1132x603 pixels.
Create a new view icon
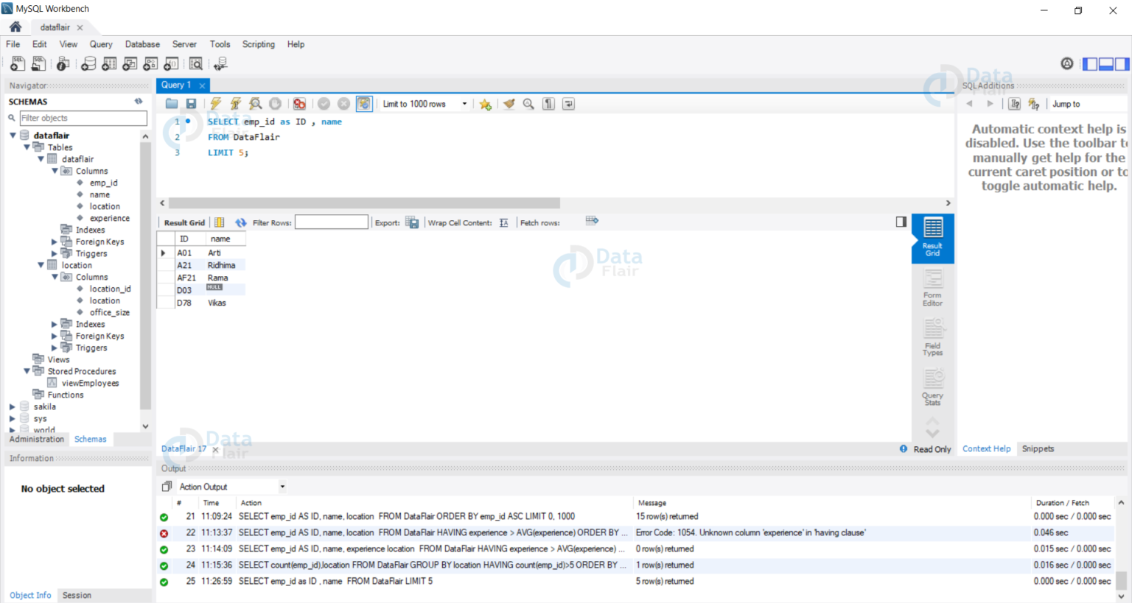[x=130, y=64]
